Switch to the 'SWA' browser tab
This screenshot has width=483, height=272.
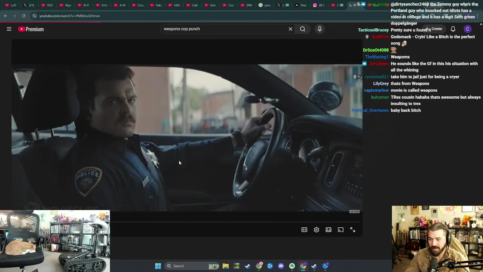[246, 5]
